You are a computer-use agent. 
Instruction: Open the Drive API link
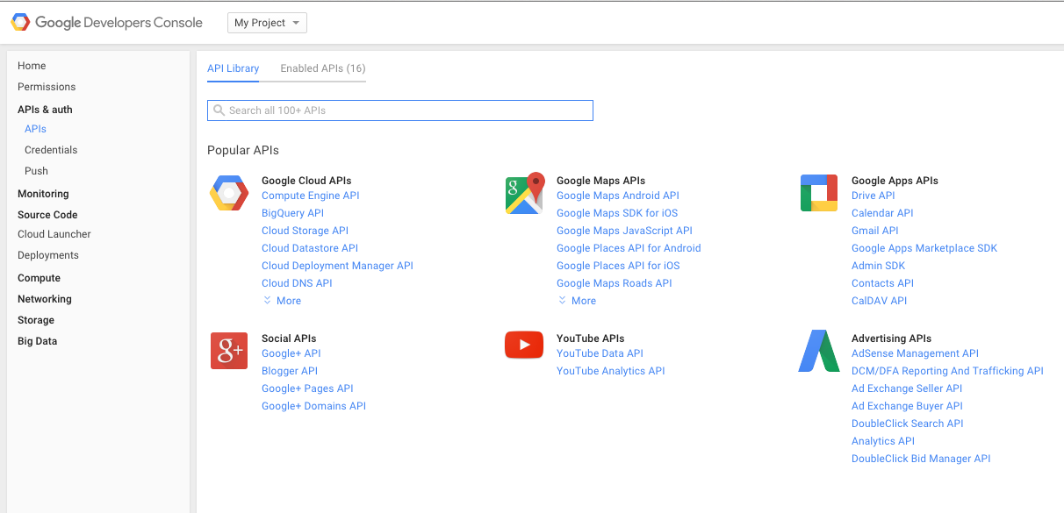pyautogui.click(x=873, y=196)
